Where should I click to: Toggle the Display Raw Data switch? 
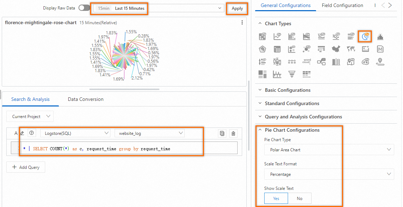[x=84, y=8]
